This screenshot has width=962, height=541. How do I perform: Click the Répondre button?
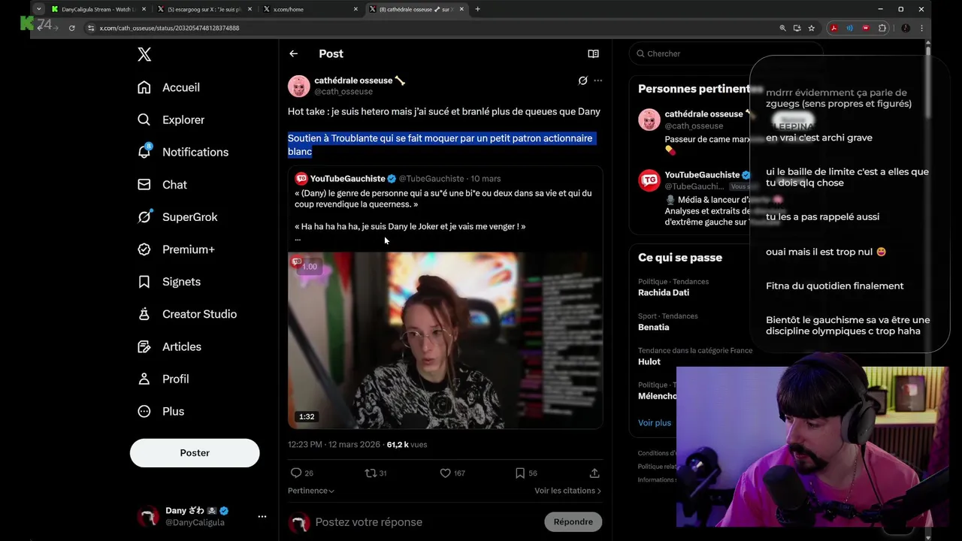(x=573, y=521)
